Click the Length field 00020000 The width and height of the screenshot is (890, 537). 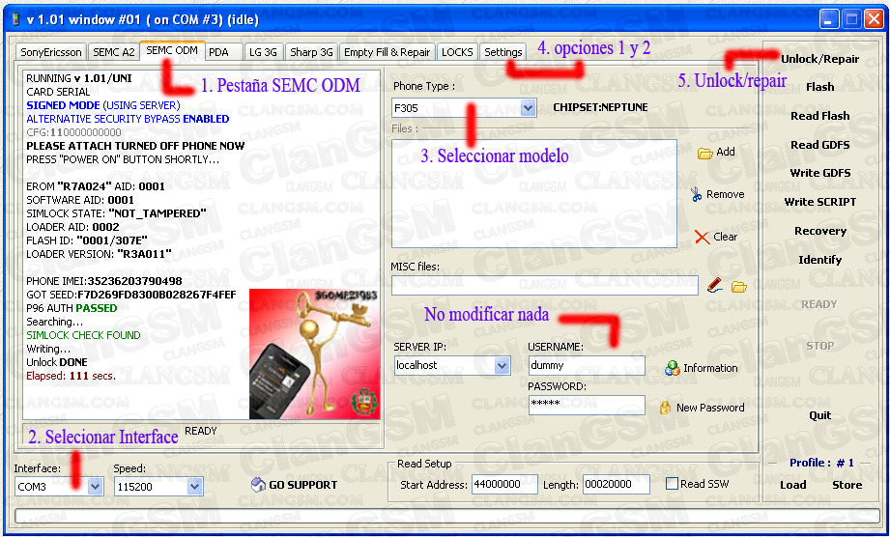click(616, 485)
